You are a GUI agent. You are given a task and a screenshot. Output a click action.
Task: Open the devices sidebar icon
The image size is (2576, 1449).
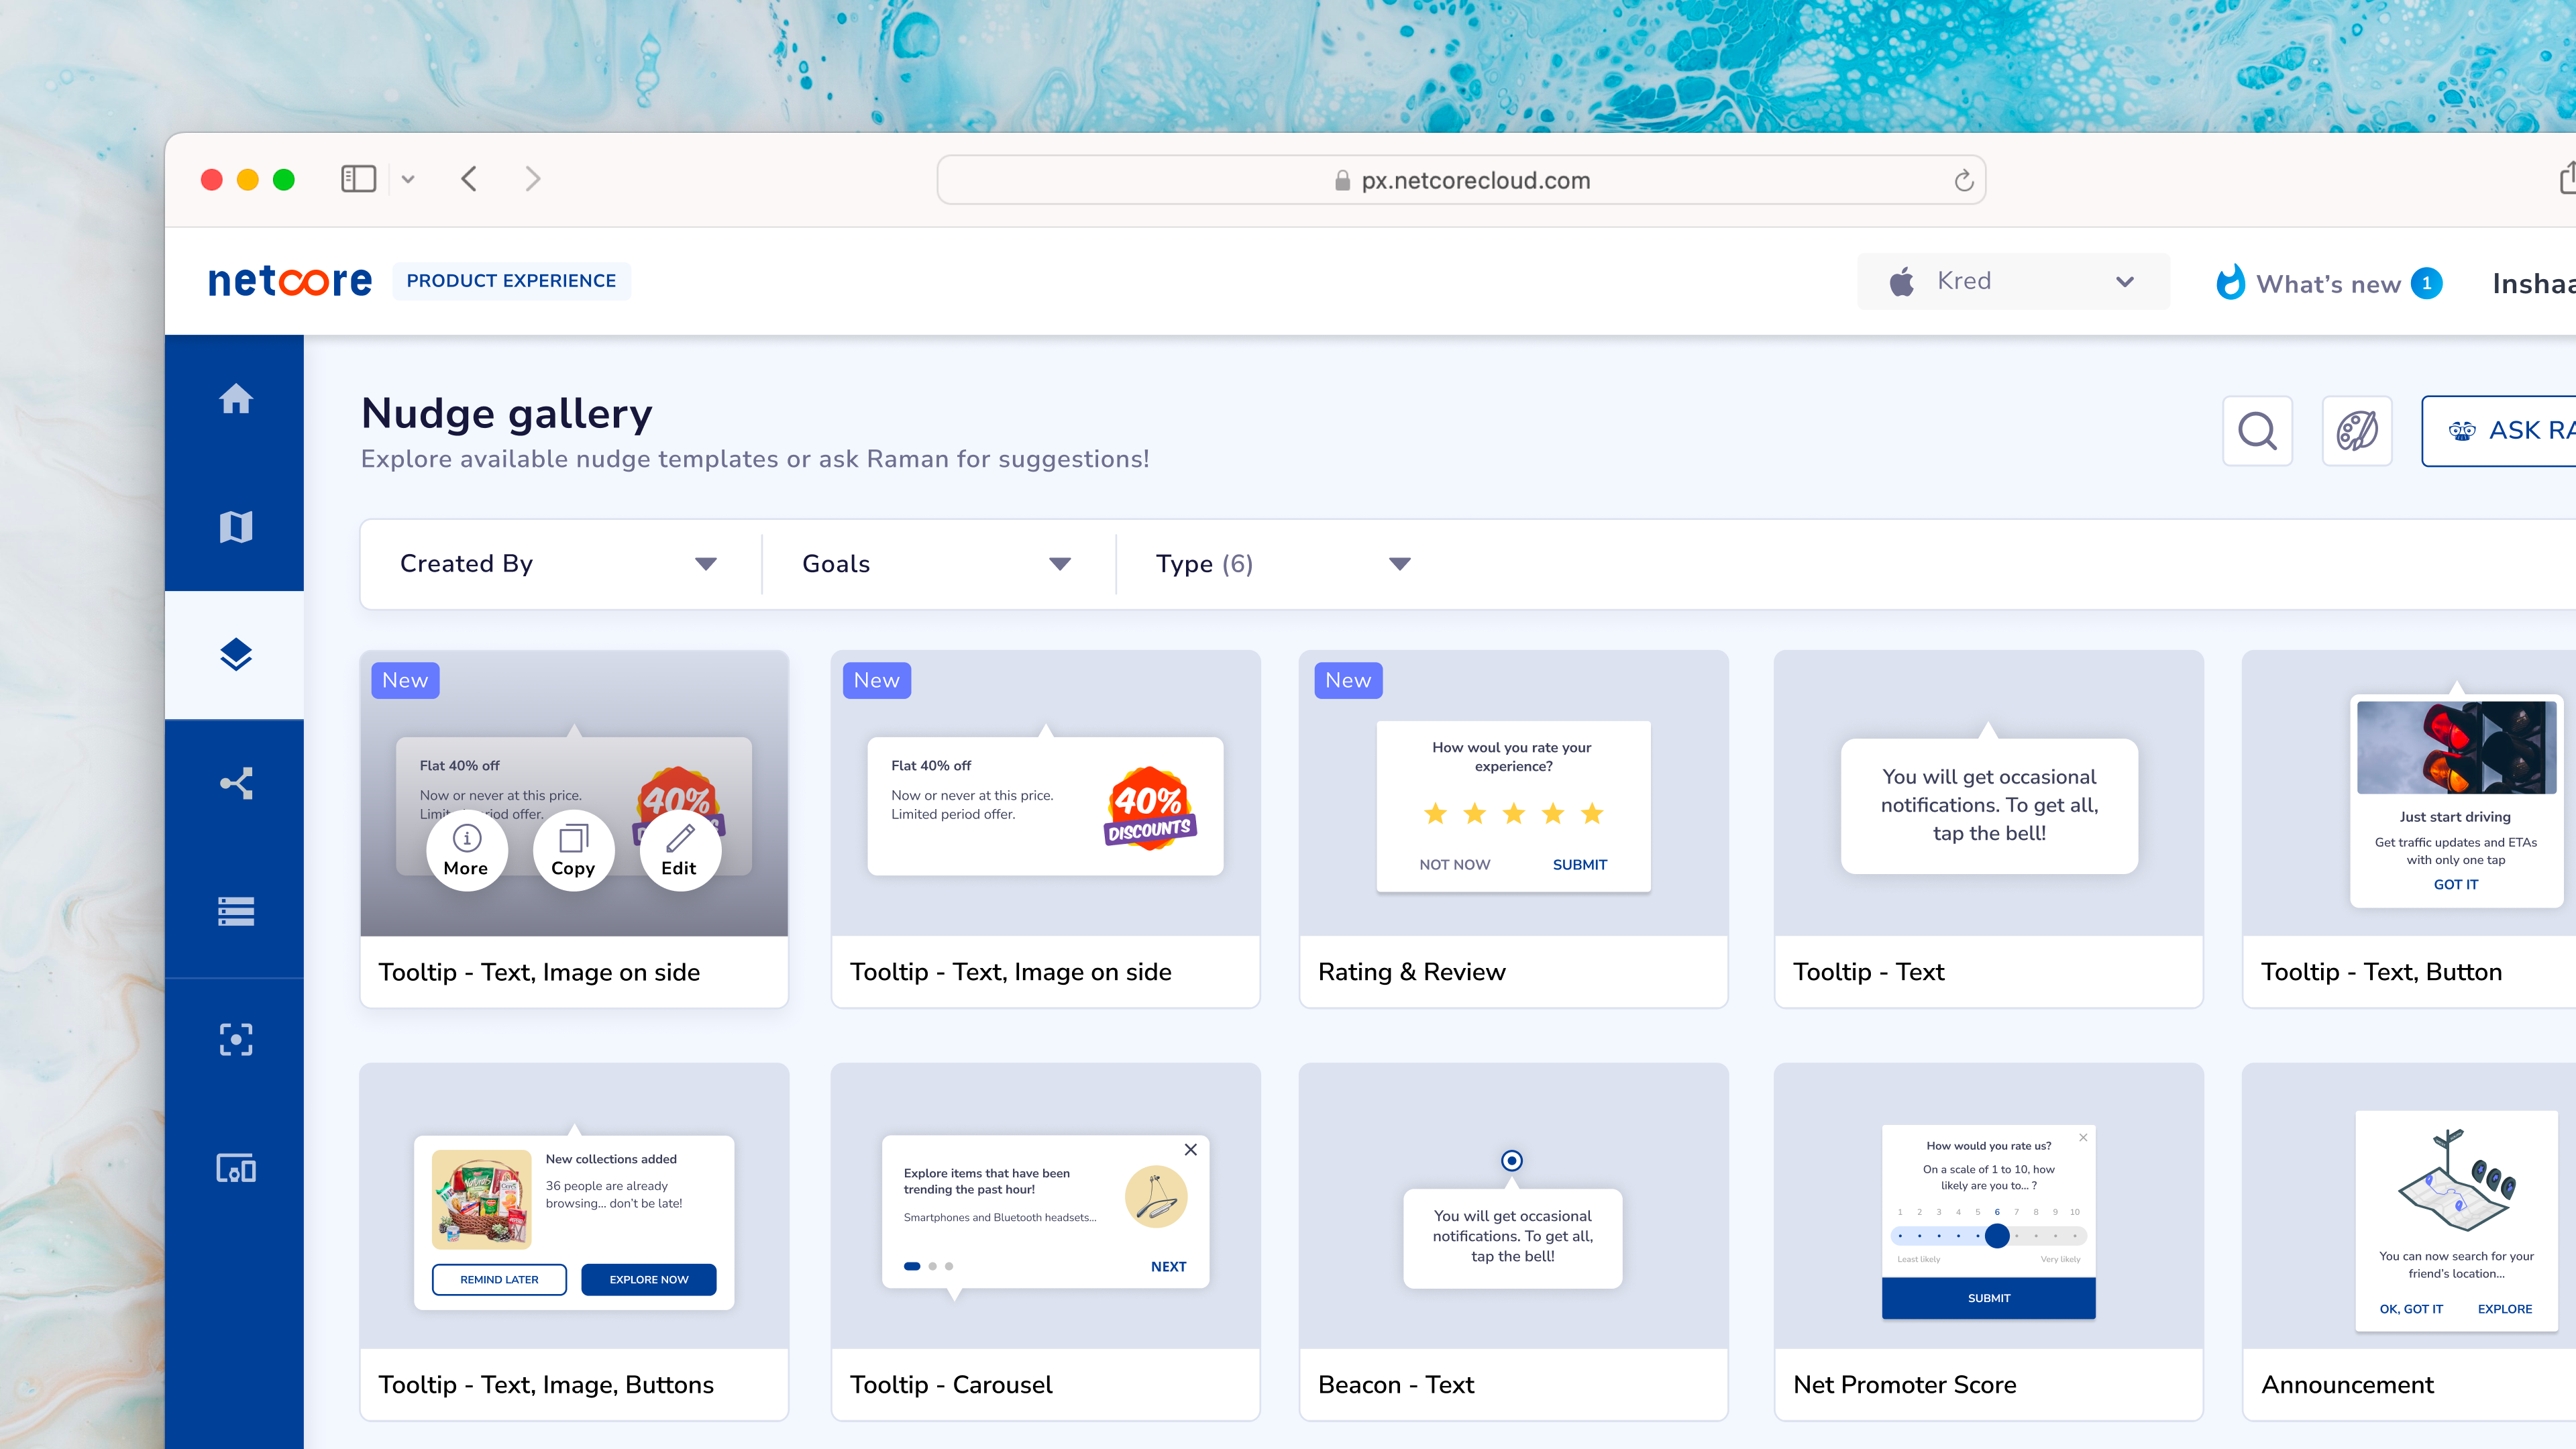tap(236, 1167)
